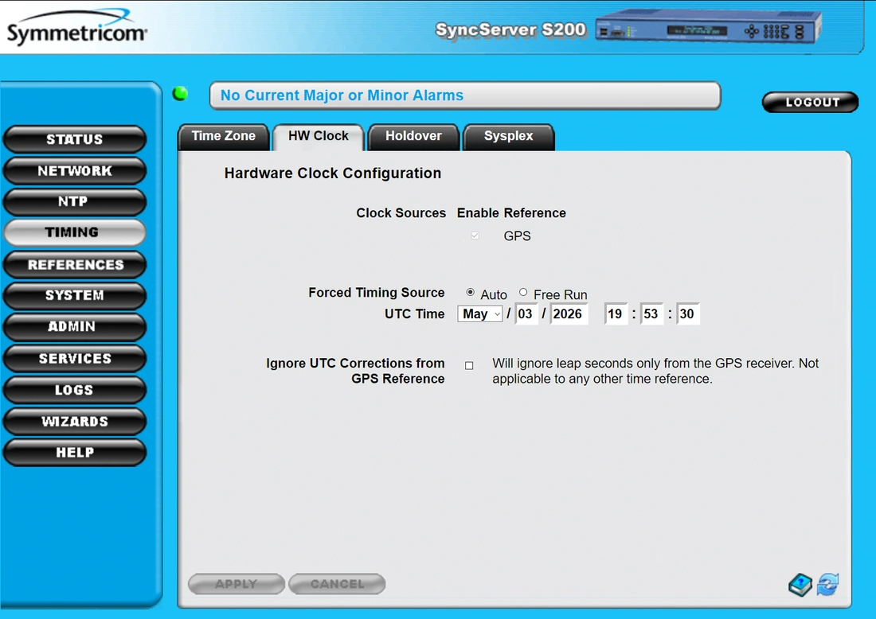The height and width of the screenshot is (619, 876).
Task: Click the CANCEL button
Action: click(337, 584)
